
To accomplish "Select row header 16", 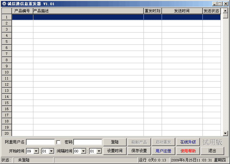I will pos(7,109).
